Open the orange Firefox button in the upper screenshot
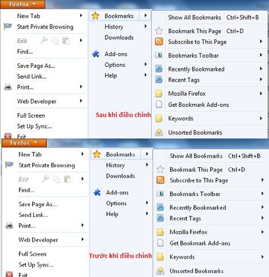Image resolution: width=269 pixels, height=277 pixels. point(22,4)
